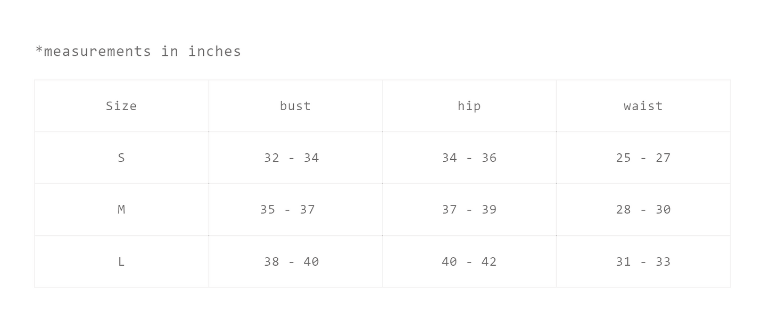The image size is (769, 329).
Task: Click the waist column header
Action: click(643, 106)
